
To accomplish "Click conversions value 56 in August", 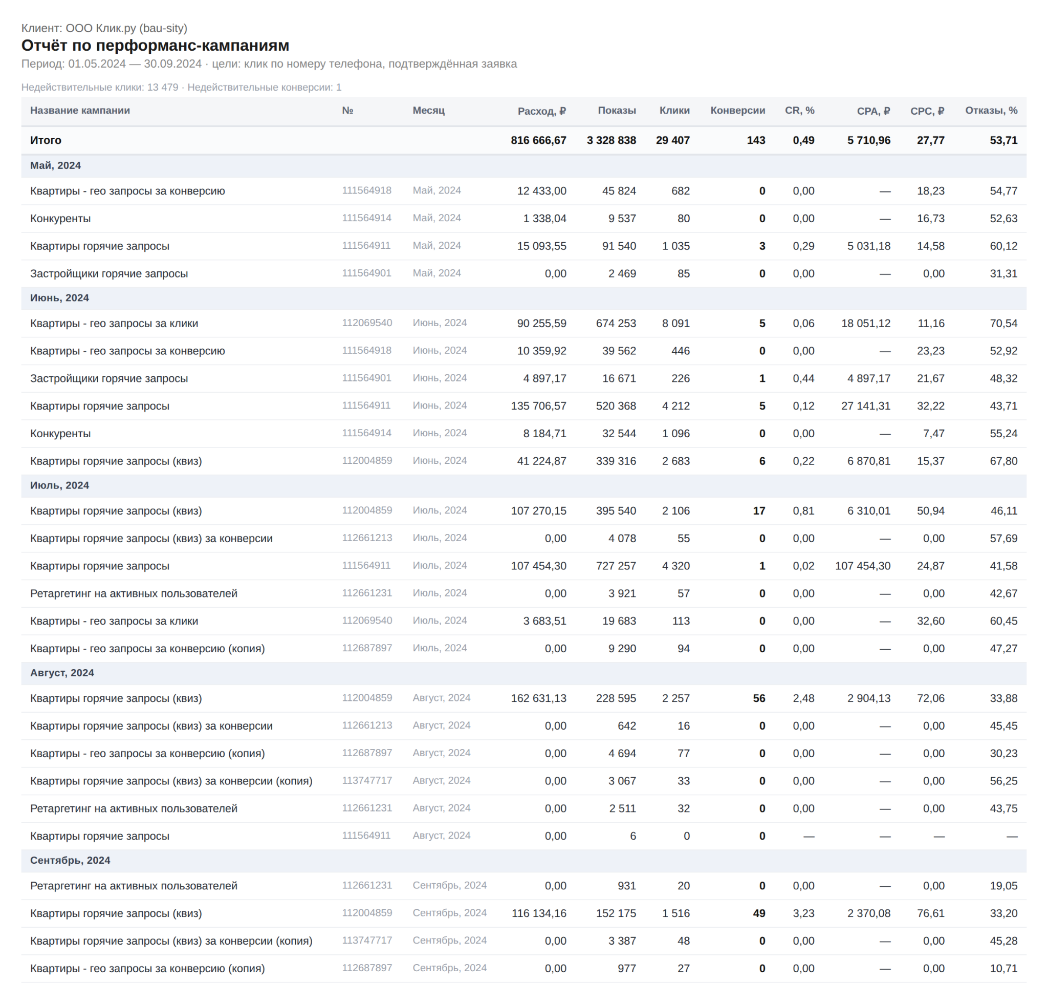I will coord(759,698).
